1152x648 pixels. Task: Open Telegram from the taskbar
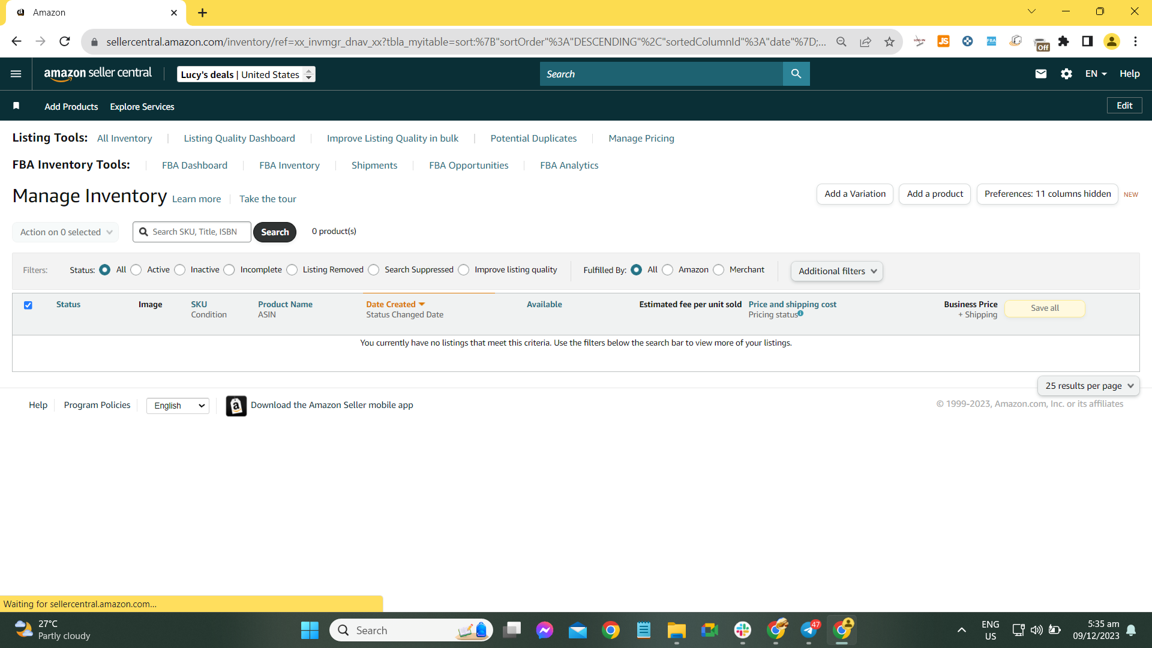point(809,630)
